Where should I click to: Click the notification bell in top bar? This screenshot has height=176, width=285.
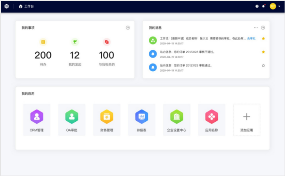(264, 6)
